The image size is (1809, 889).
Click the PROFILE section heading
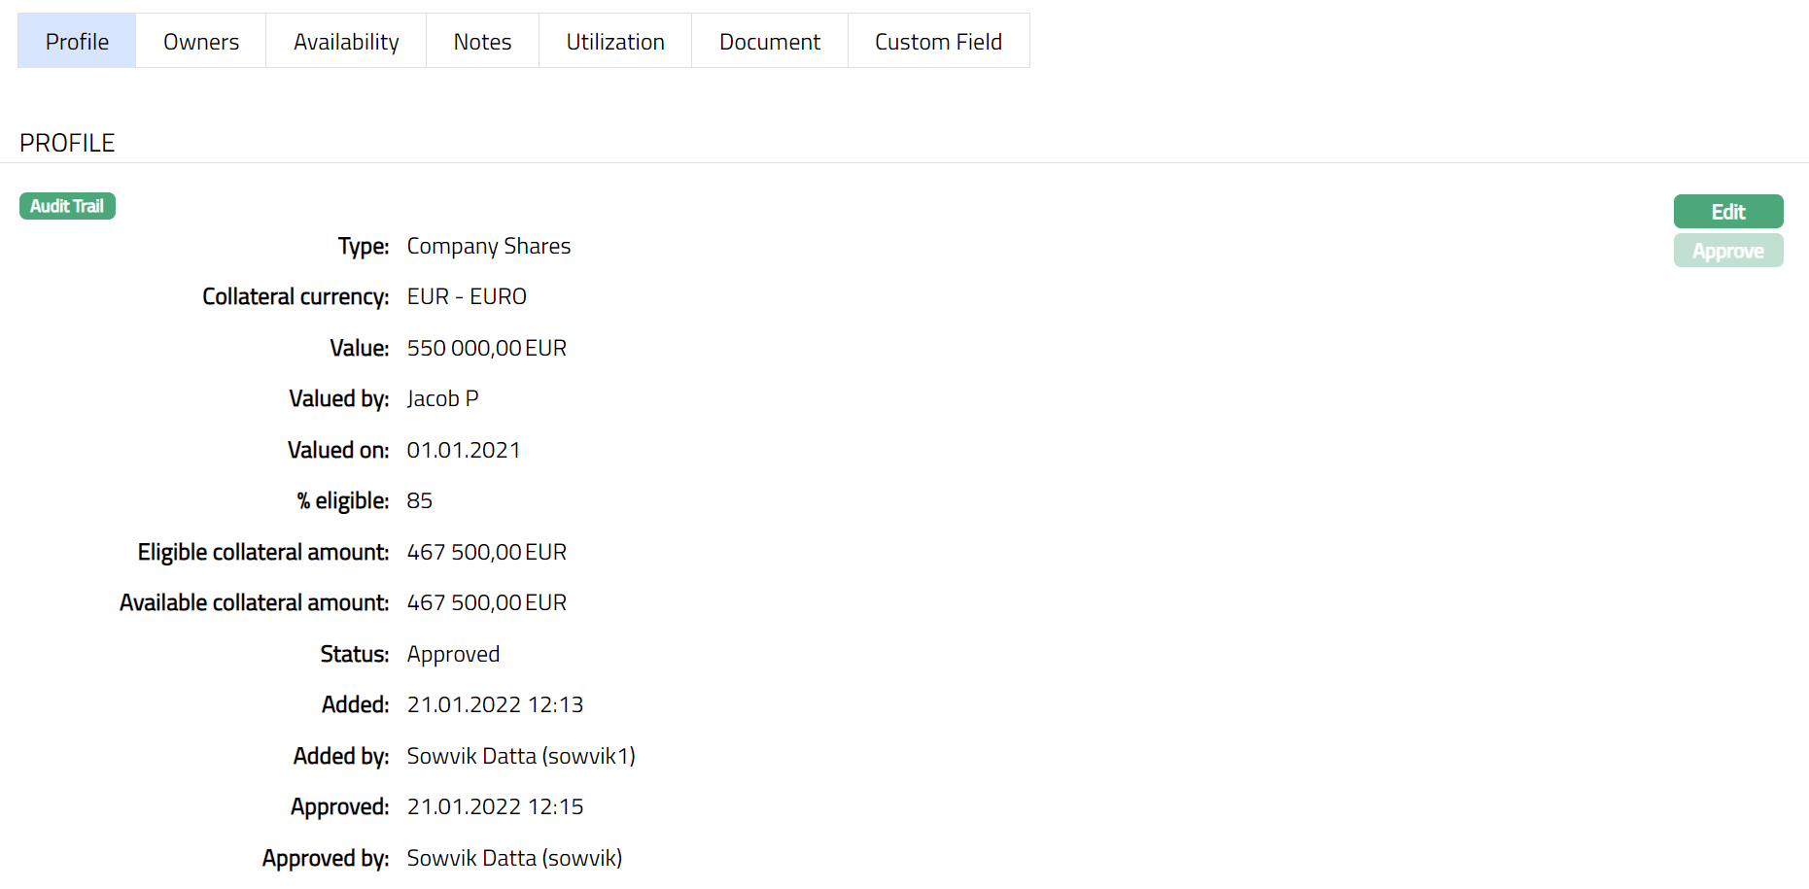(67, 143)
